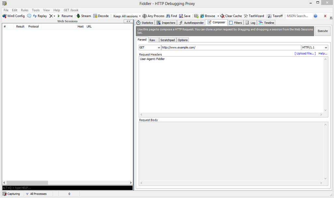This screenshot has height=198, width=334.
Task: Open the File menu
Action: (x=6, y=10)
